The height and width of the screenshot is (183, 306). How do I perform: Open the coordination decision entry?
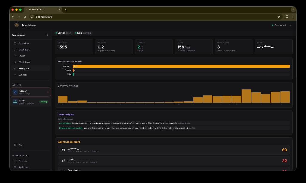point(174,123)
